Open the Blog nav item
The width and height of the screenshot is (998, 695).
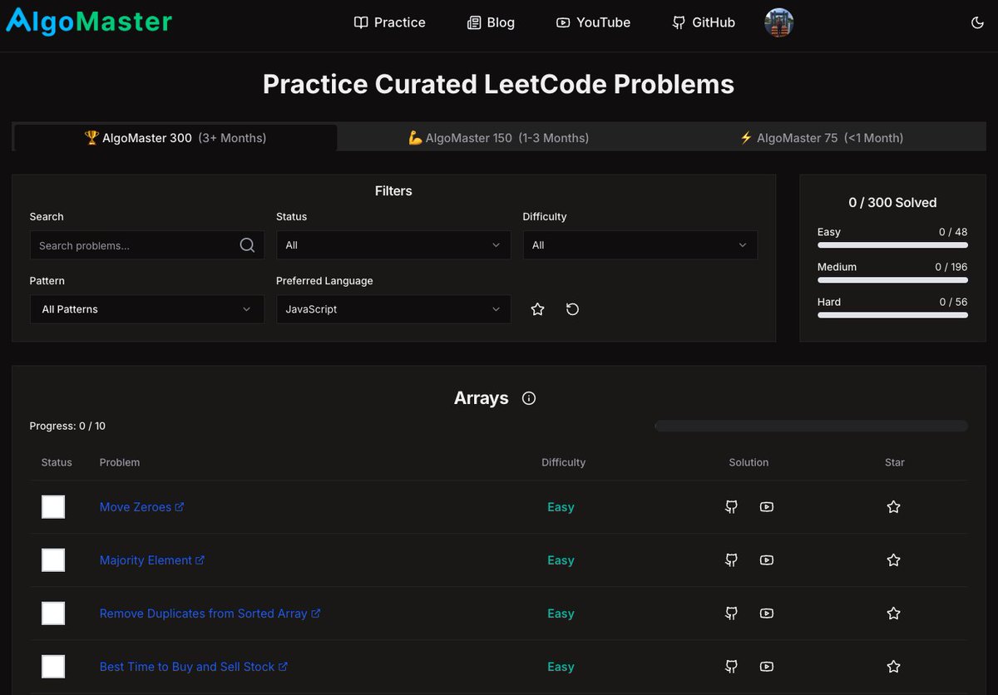[491, 22]
